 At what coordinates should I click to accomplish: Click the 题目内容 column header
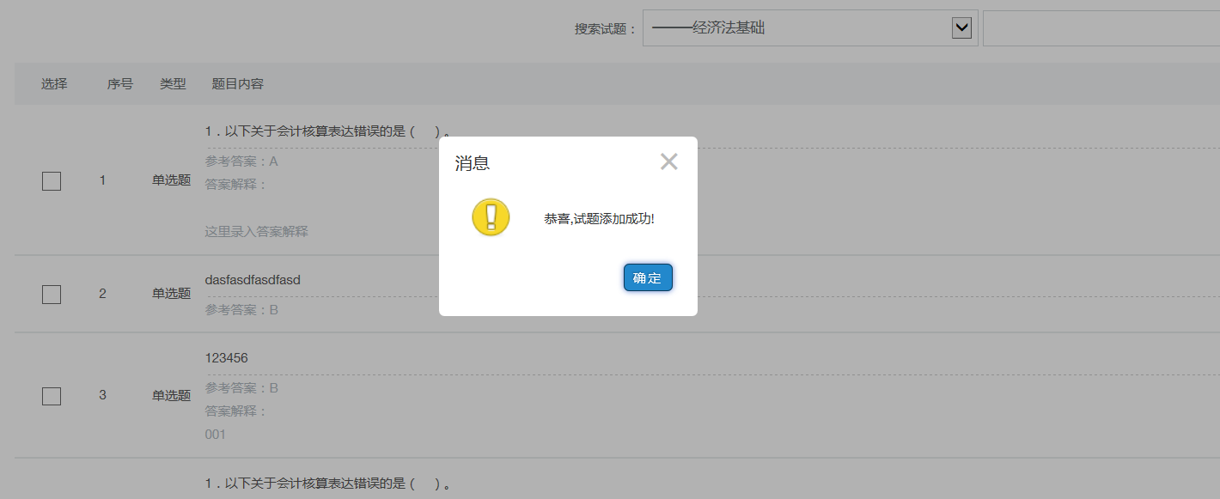click(238, 84)
